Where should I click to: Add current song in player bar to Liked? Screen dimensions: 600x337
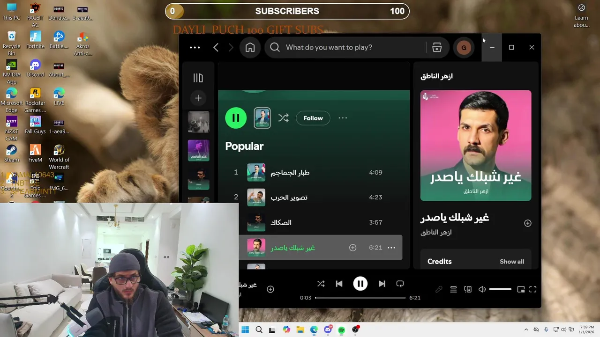pyautogui.click(x=270, y=289)
